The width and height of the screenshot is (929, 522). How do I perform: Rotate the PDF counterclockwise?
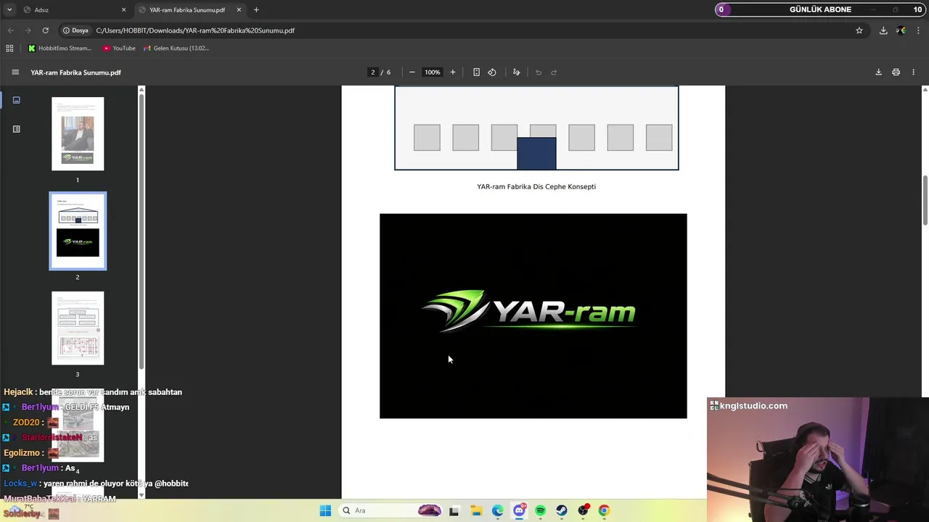tap(492, 72)
